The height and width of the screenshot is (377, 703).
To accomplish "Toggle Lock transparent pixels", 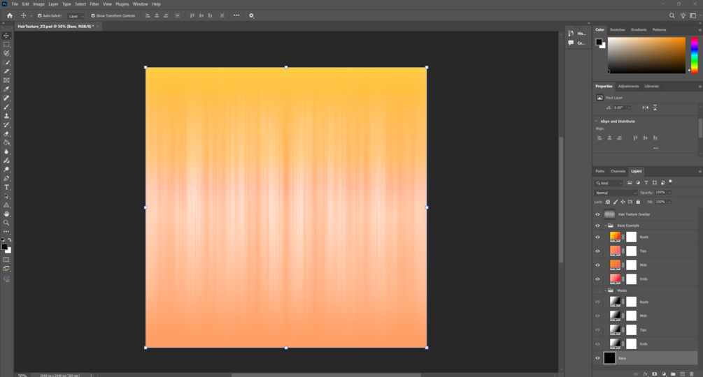I will coord(607,202).
